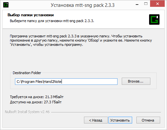
Task: Click the green G icon in title bar
Action: pos(6,5)
